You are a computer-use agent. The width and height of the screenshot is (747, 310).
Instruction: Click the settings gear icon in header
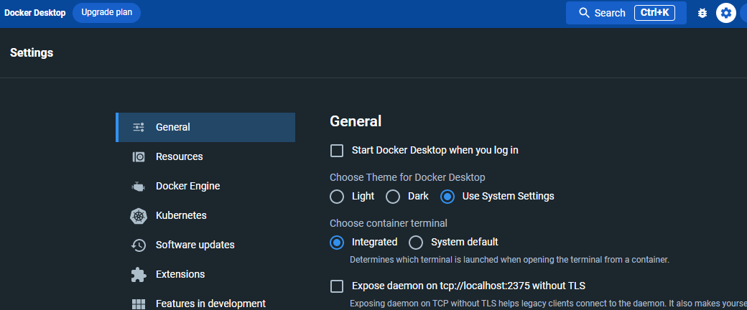(726, 13)
